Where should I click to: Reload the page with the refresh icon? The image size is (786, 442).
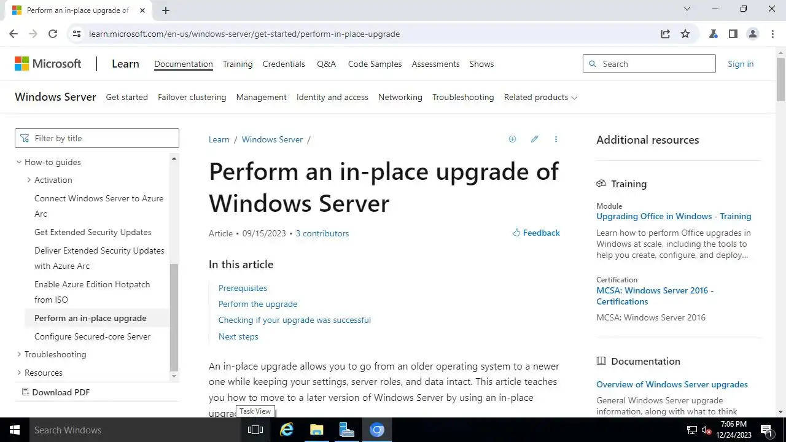(x=53, y=34)
